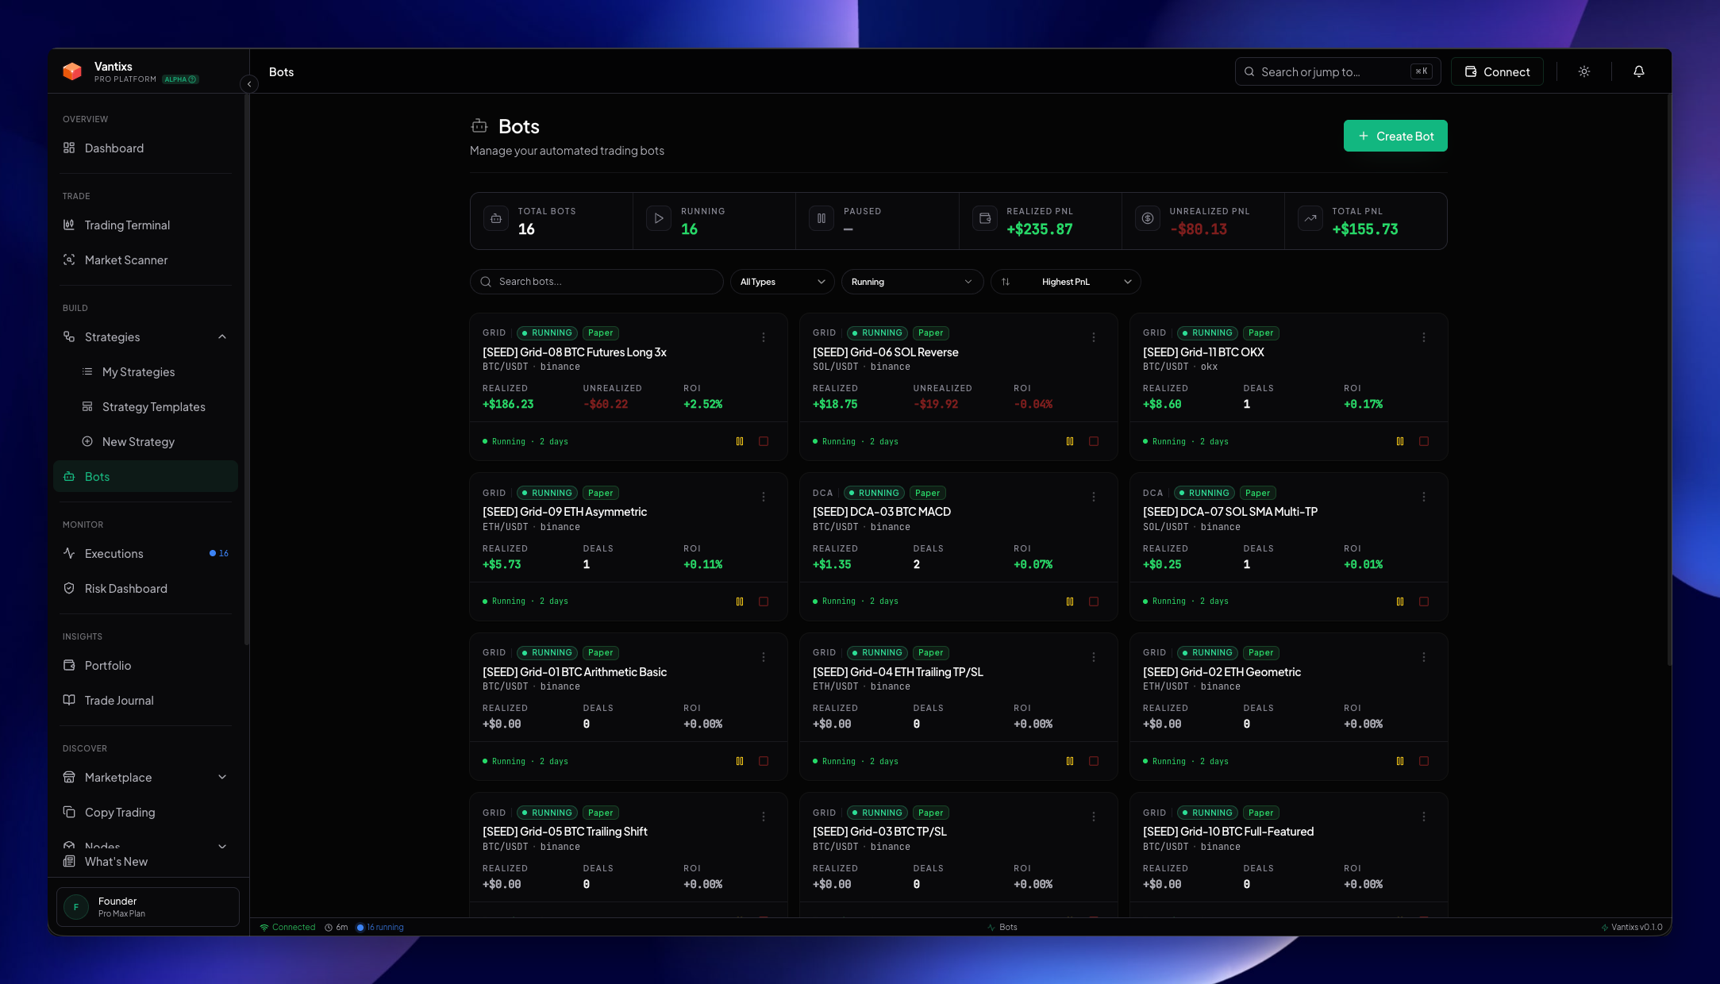The width and height of the screenshot is (1720, 984).
Task: Stop the Grid-06 SOL Reverse bot
Action: tap(1094, 441)
